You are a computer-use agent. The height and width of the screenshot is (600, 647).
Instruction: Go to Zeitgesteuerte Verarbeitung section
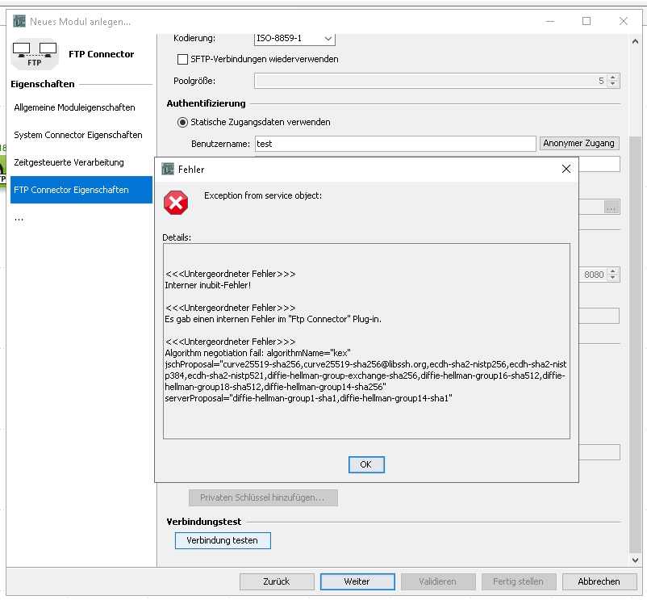(69, 162)
